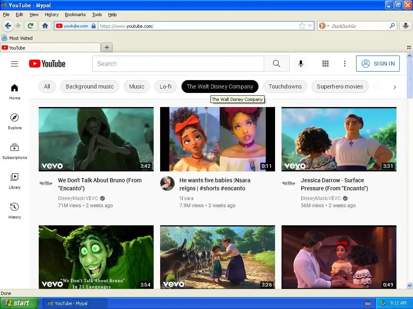Click the search bar magnifier icon in toolbar
The width and height of the screenshot is (413, 309).
[392, 25]
